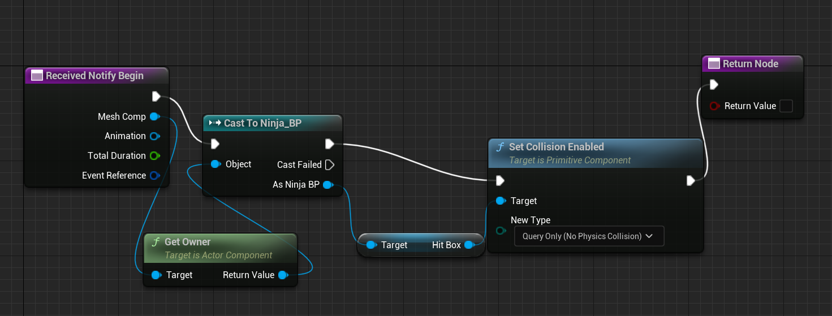Select the New Type input pin
Image resolution: width=832 pixels, height=316 pixels.
pos(501,230)
